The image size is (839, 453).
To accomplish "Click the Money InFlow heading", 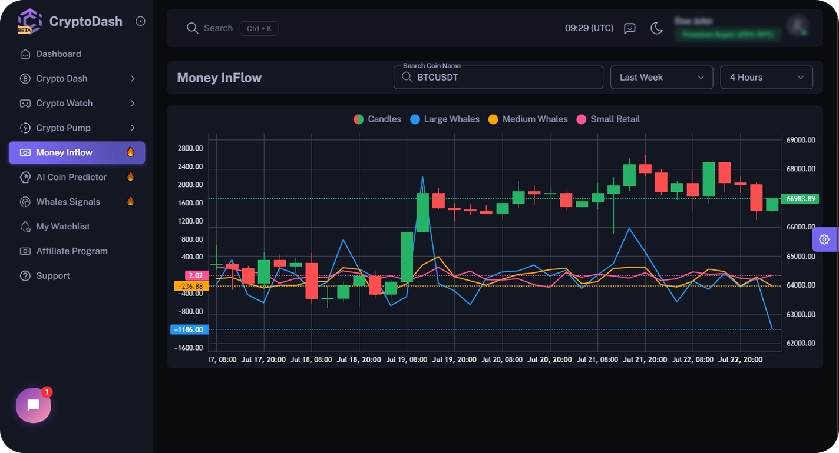I will pos(219,78).
